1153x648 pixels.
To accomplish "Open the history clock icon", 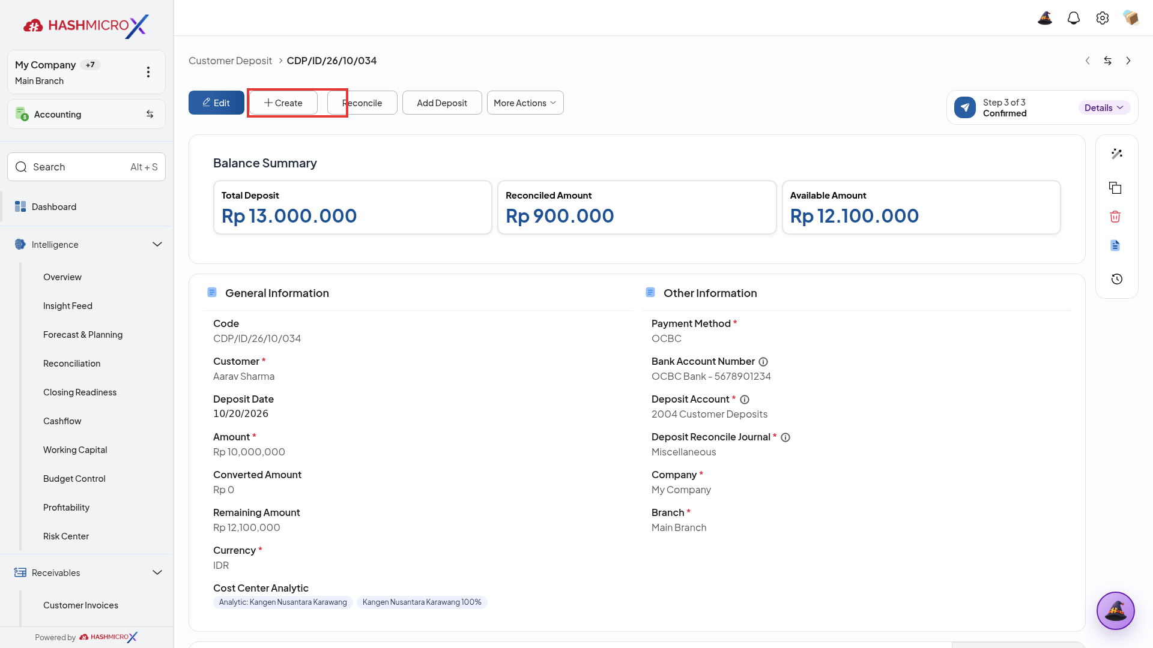I will tap(1116, 279).
